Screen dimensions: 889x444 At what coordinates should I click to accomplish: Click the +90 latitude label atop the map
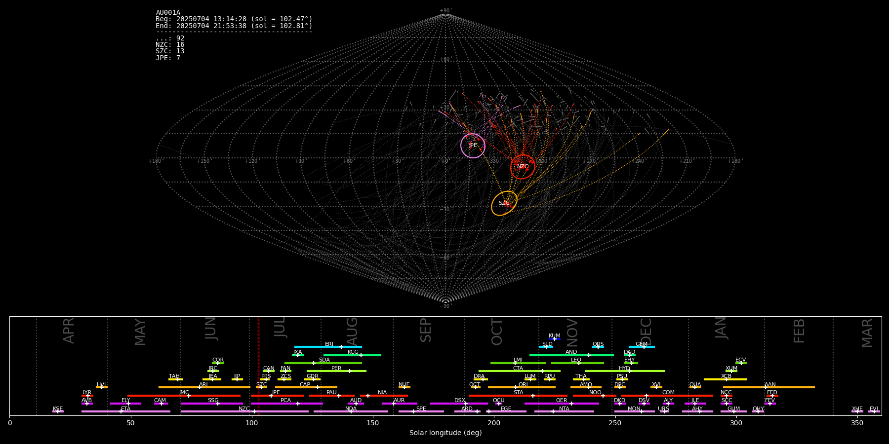(x=445, y=11)
